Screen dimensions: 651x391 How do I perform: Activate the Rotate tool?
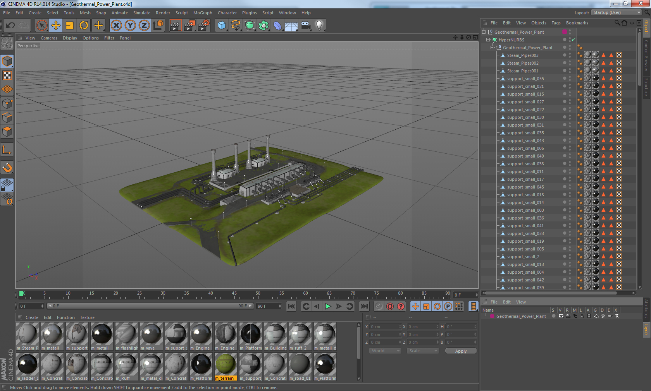pos(84,26)
